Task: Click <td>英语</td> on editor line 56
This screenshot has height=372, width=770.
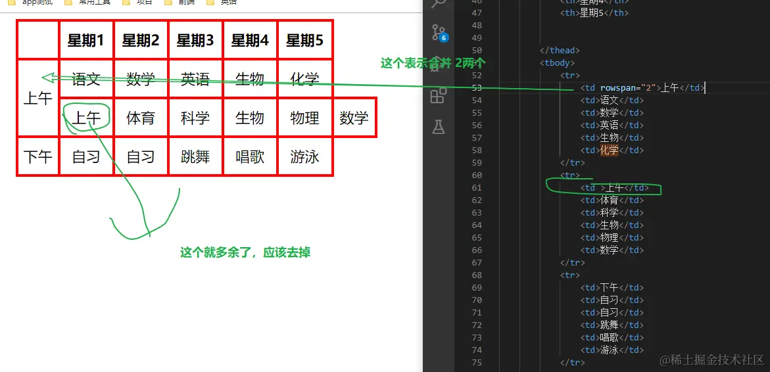Action: pyautogui.click(x=612, y=125)
